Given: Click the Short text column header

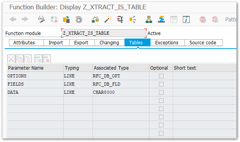Looking at the screenshot, I should 205,68.
